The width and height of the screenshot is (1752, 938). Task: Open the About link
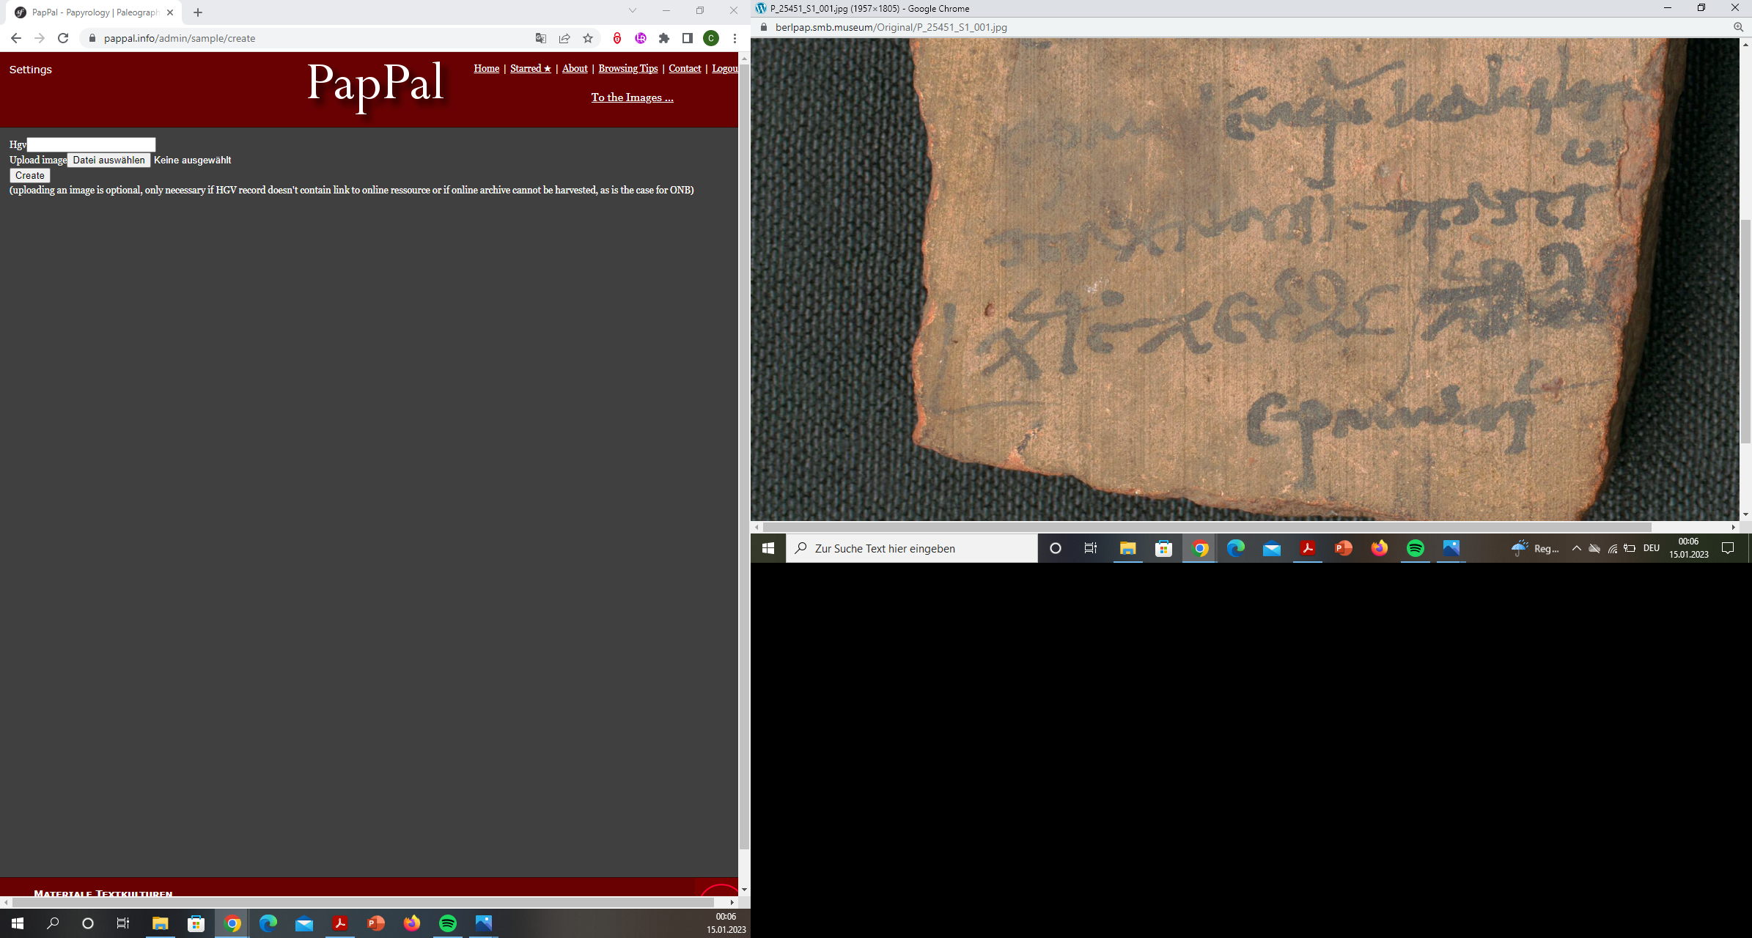575,68
